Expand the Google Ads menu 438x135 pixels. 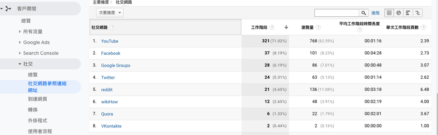(20, 42)
